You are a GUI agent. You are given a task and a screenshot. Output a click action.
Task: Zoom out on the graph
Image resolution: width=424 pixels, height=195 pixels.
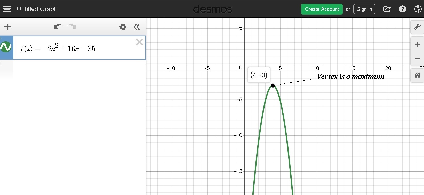pos(417,59)
